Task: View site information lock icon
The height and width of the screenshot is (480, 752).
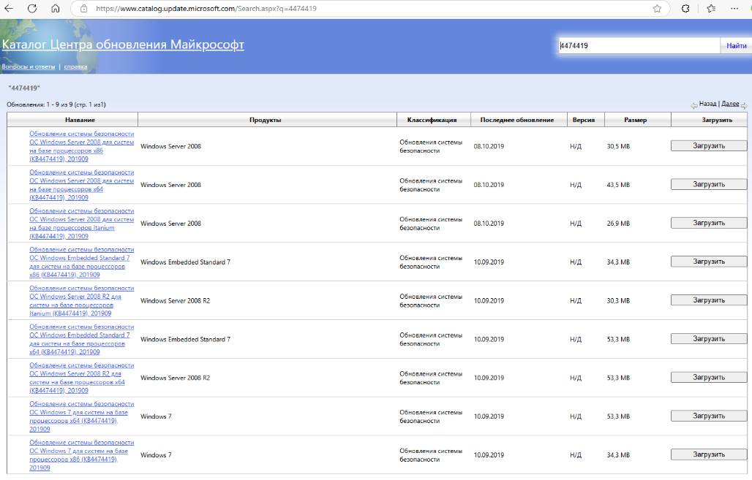Action: click(x=84, y=8)
